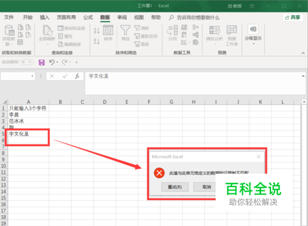Click the fx Insert Function icon
This screenshot has width=308, height=226.
[77, 76]
